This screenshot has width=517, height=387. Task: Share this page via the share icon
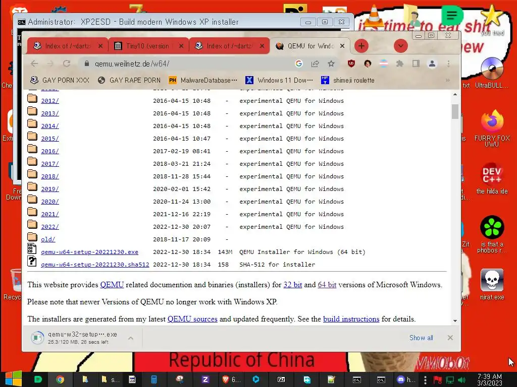coord(315,63)
